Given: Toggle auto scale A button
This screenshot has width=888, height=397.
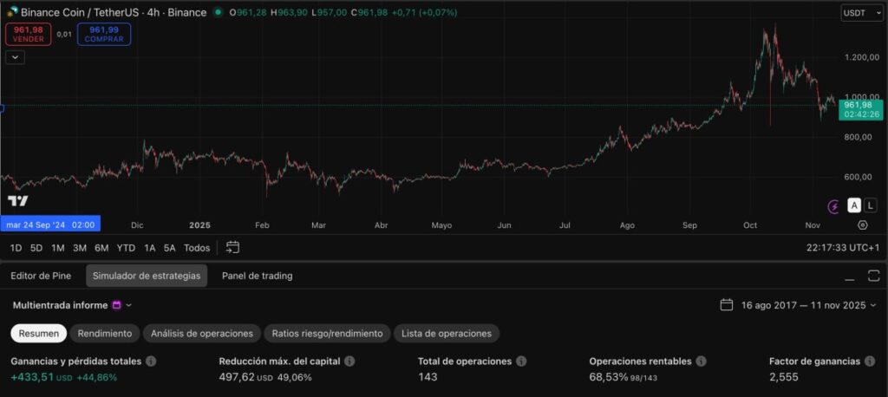Looking at the screenshot, I should click(854, 205).
